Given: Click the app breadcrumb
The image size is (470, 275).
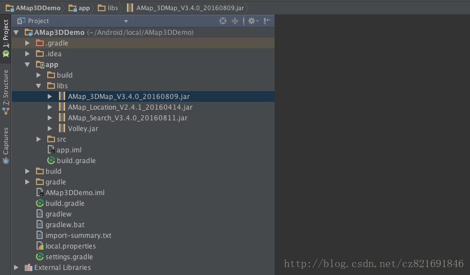Looking at the screenshot, I should tap(79, 8).
